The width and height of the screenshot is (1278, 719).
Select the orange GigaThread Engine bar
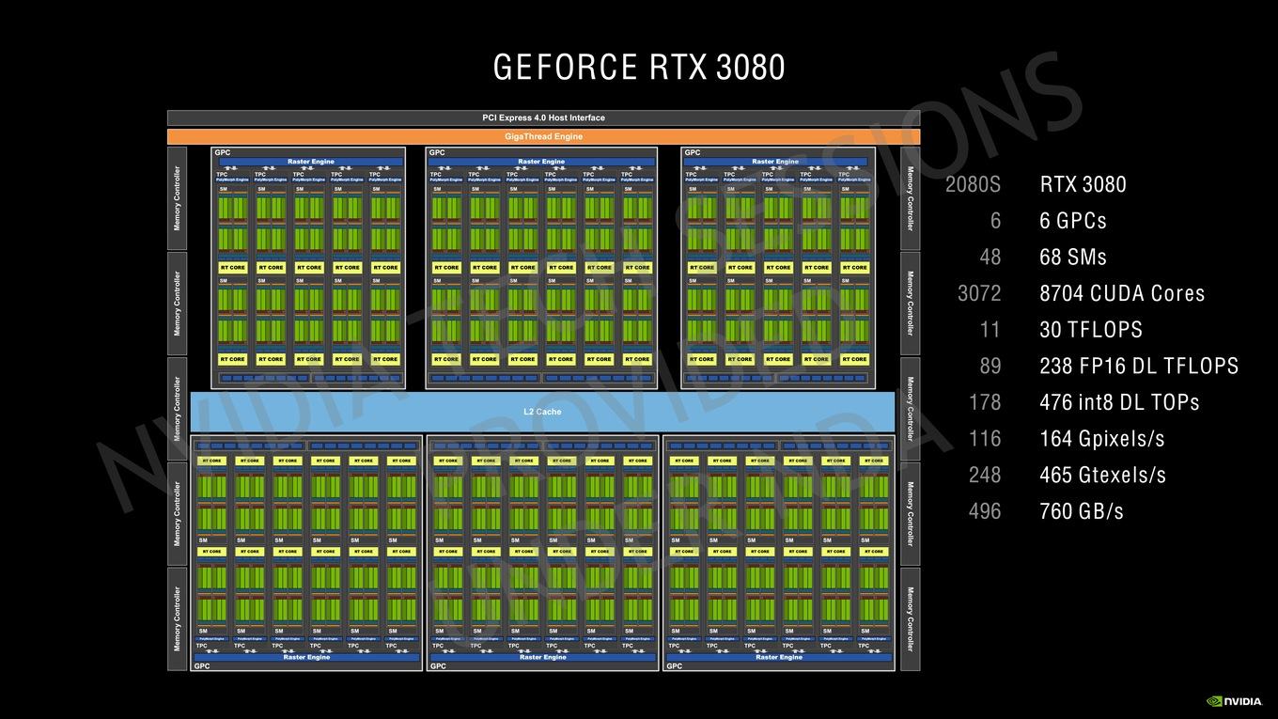pyautogui.click(x=543, y=137)
